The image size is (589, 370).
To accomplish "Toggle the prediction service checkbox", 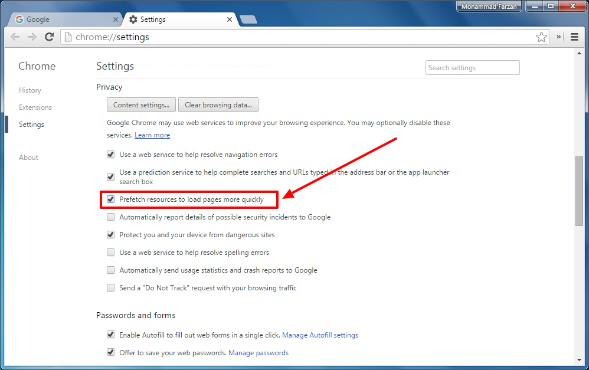I will click(110, 176).
